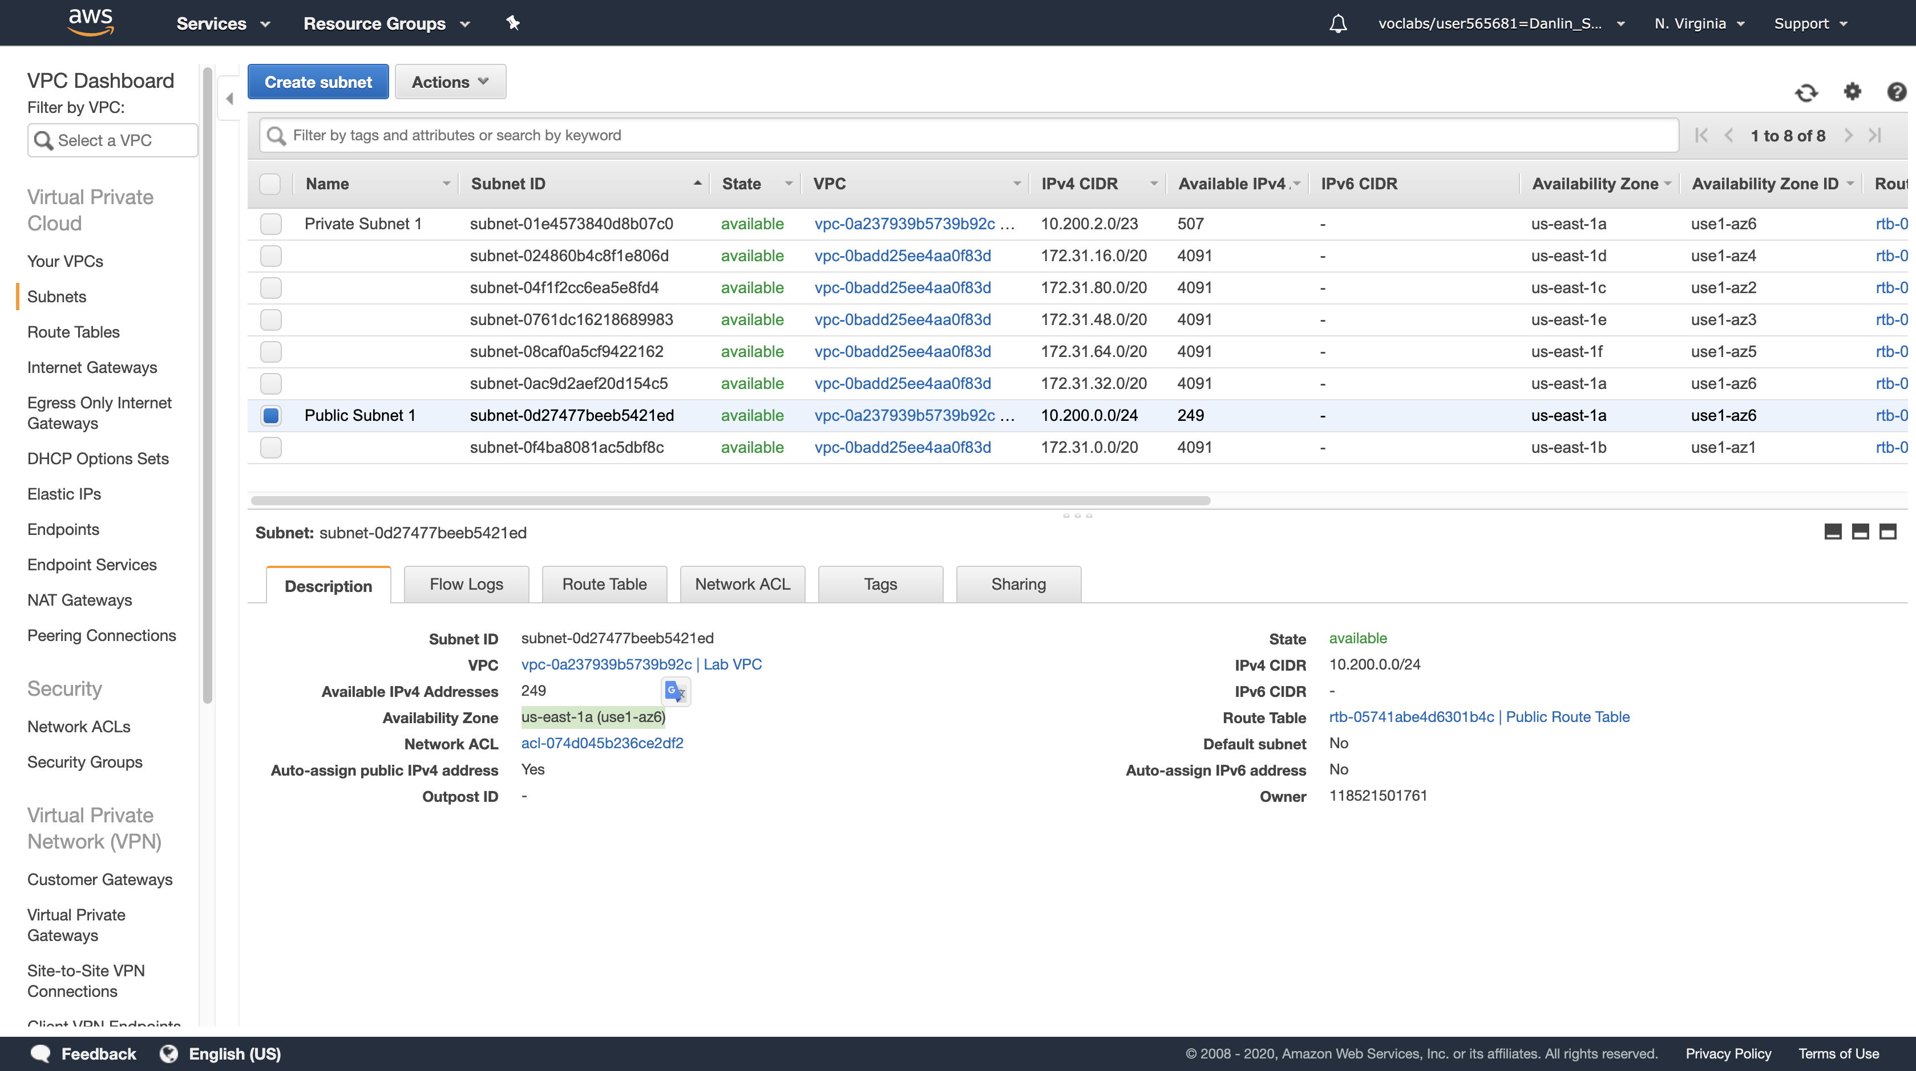Toggle the select-all subnets header checkbox
1916x1071 pixels.
[x=270, y=184]
